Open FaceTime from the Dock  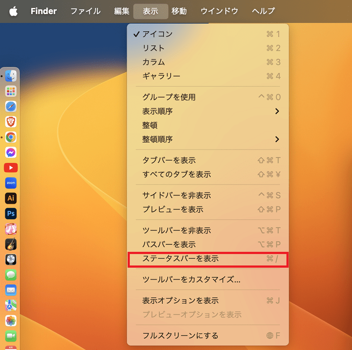tap(11, 336)
